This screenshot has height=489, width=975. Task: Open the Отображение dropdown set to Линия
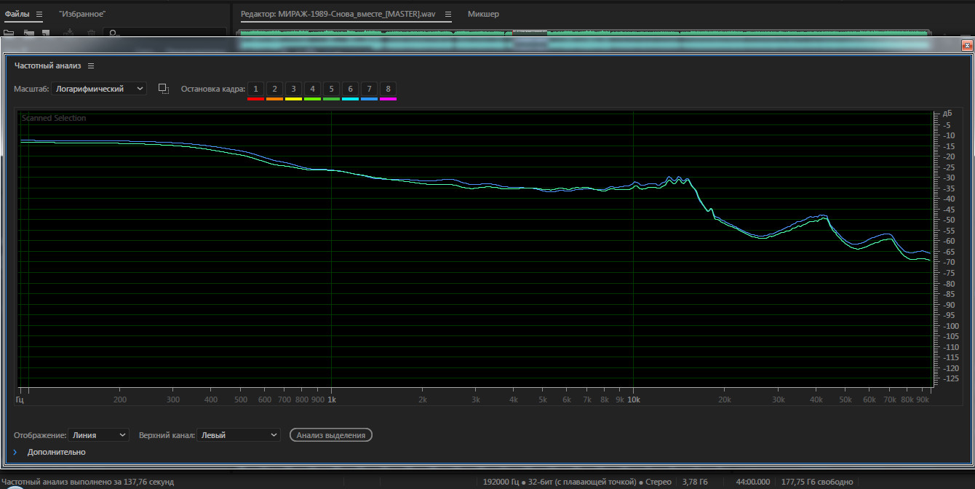point(98,435)
